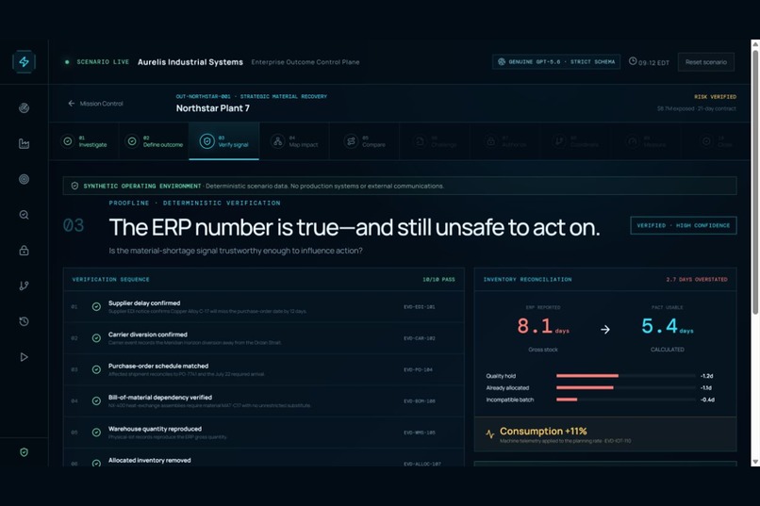Click the globe icon in GPT-5.6 badge
Image resolution: width=760 pixels, height=506 pixels.
tap(502, 61)
